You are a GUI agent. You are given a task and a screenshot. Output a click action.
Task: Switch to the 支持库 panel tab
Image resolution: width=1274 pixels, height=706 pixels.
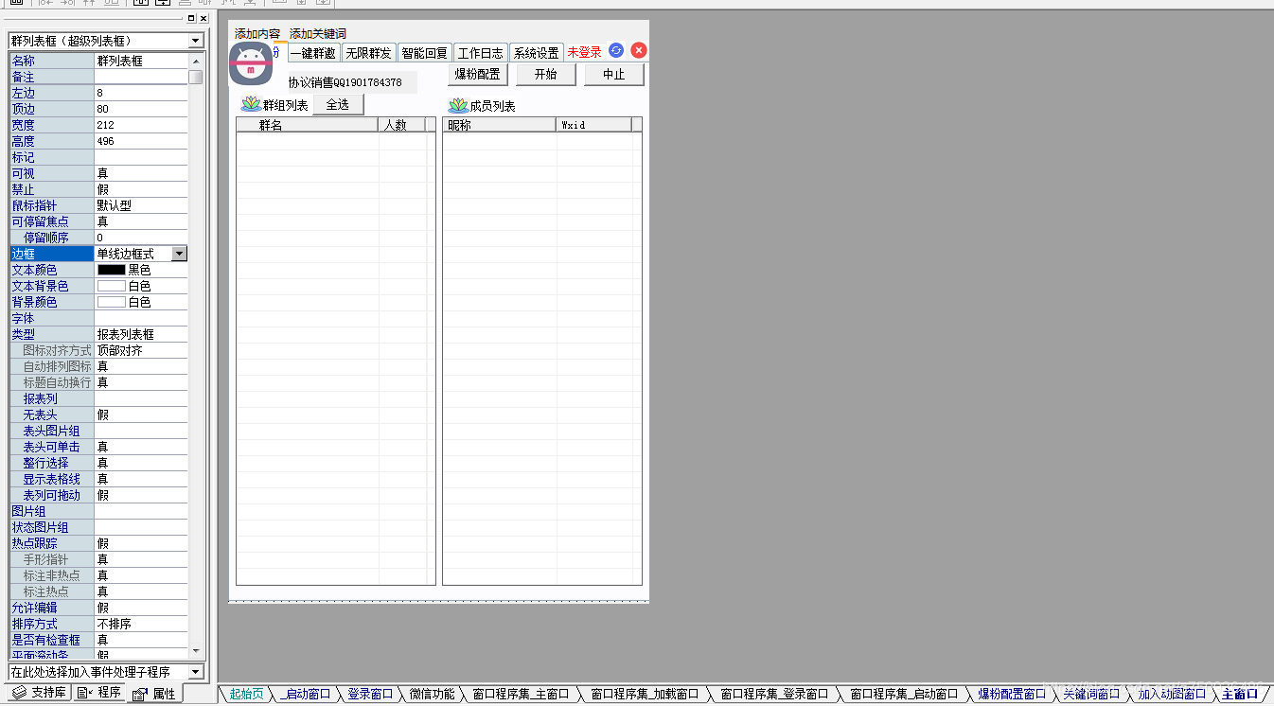(x=39, y=693)
